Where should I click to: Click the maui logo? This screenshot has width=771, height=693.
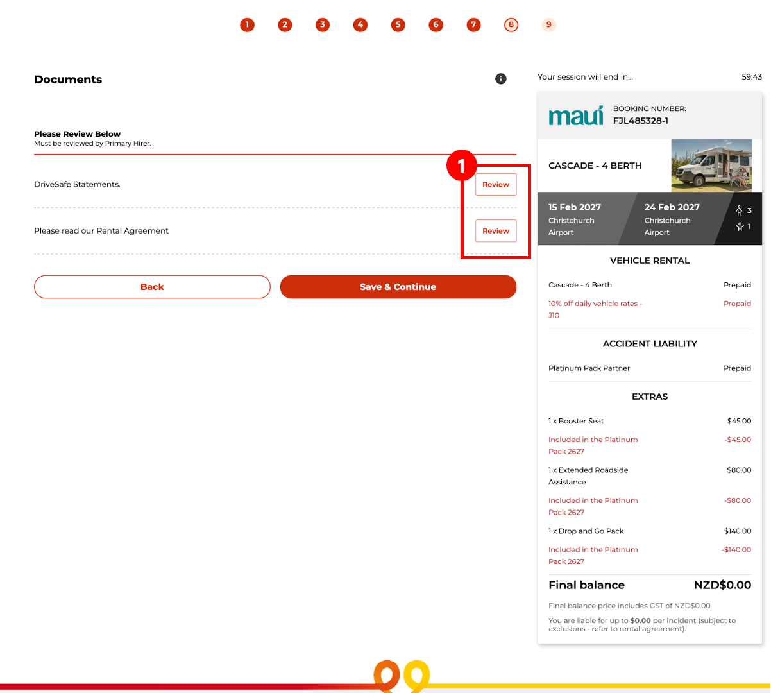tap(576, 116)
